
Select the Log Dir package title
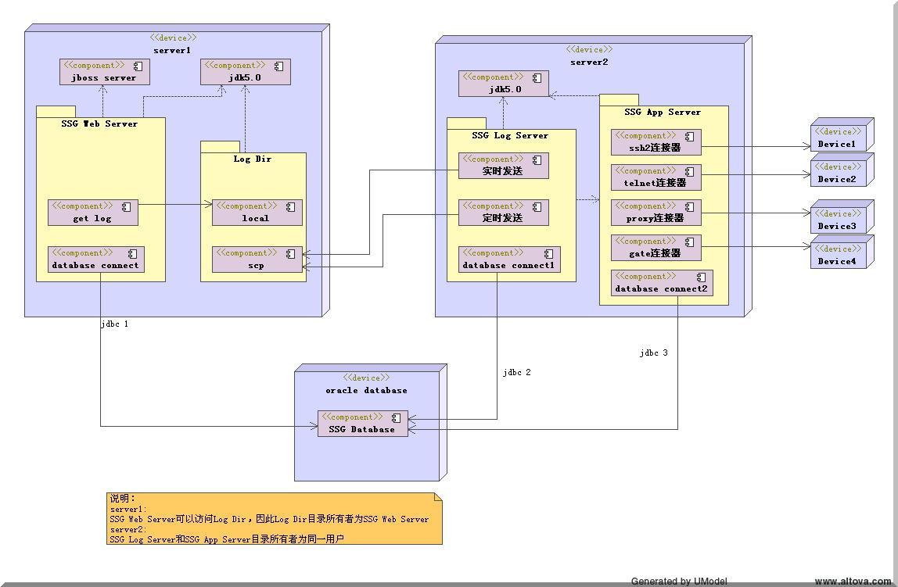[253, 159]
